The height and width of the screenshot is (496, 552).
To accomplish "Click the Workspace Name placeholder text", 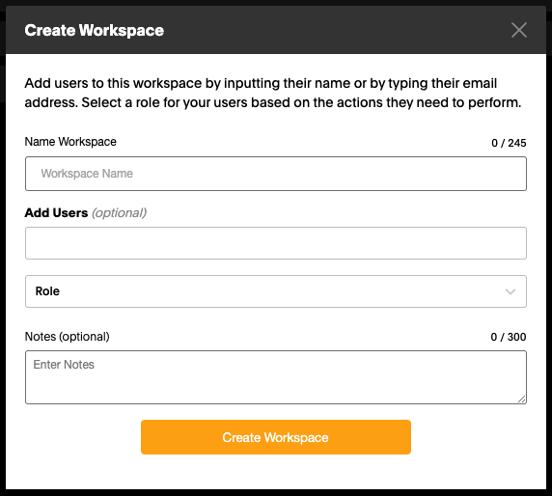I will coord(87,174).
